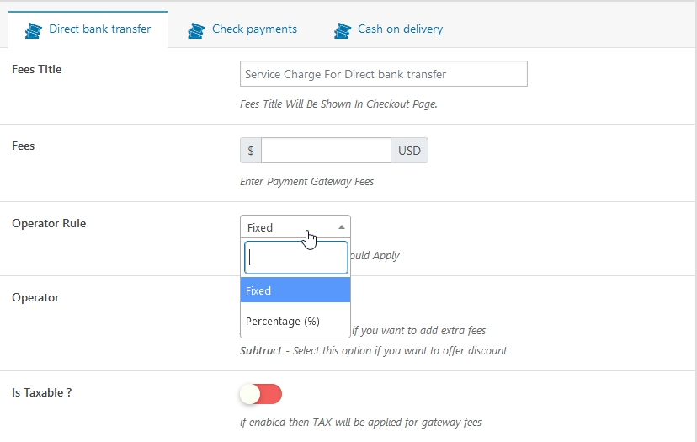Enable the Is Taxable toggle

click(x=260, y=394)
